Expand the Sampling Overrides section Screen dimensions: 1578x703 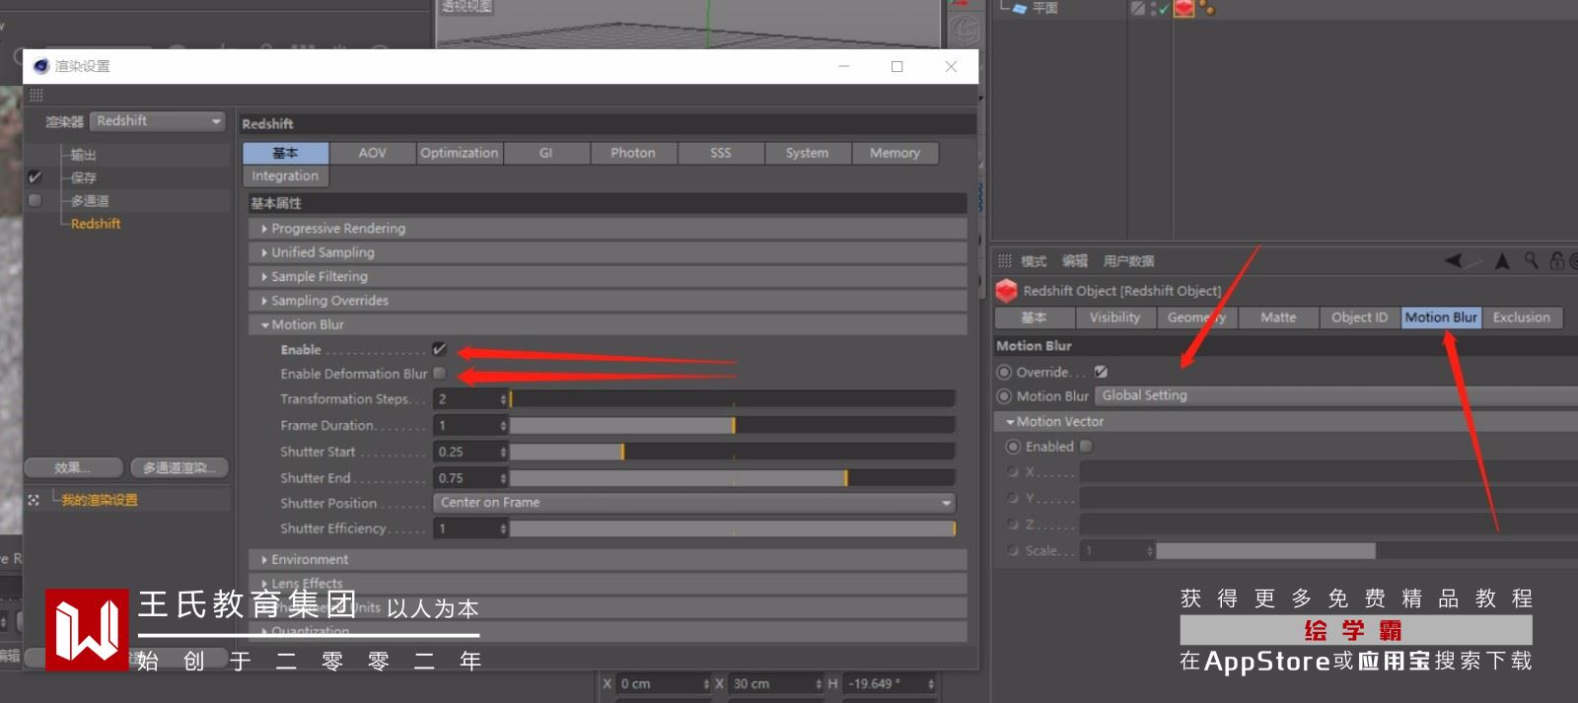point(608,300)
